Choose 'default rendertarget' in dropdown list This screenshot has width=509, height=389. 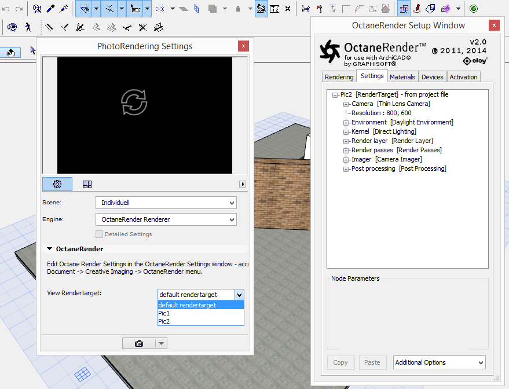tap(200, 305)
